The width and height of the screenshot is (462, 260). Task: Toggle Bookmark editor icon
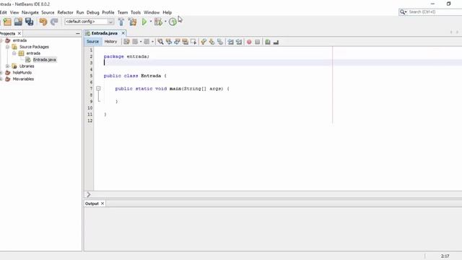[220, 42]
